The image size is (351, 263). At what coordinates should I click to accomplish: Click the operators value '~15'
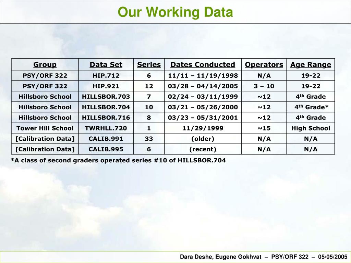click(264, 128)
